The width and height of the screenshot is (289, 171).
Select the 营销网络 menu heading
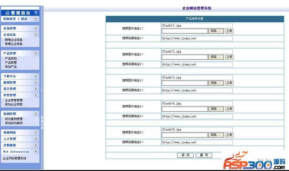tap(10, 132)
